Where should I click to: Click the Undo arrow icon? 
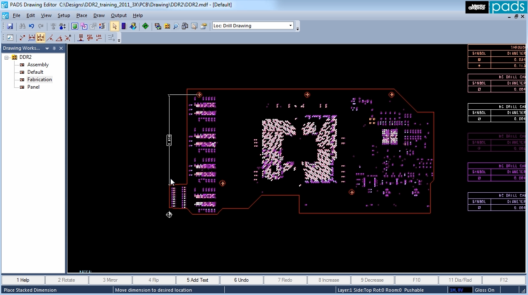click(x=31, y=26)
